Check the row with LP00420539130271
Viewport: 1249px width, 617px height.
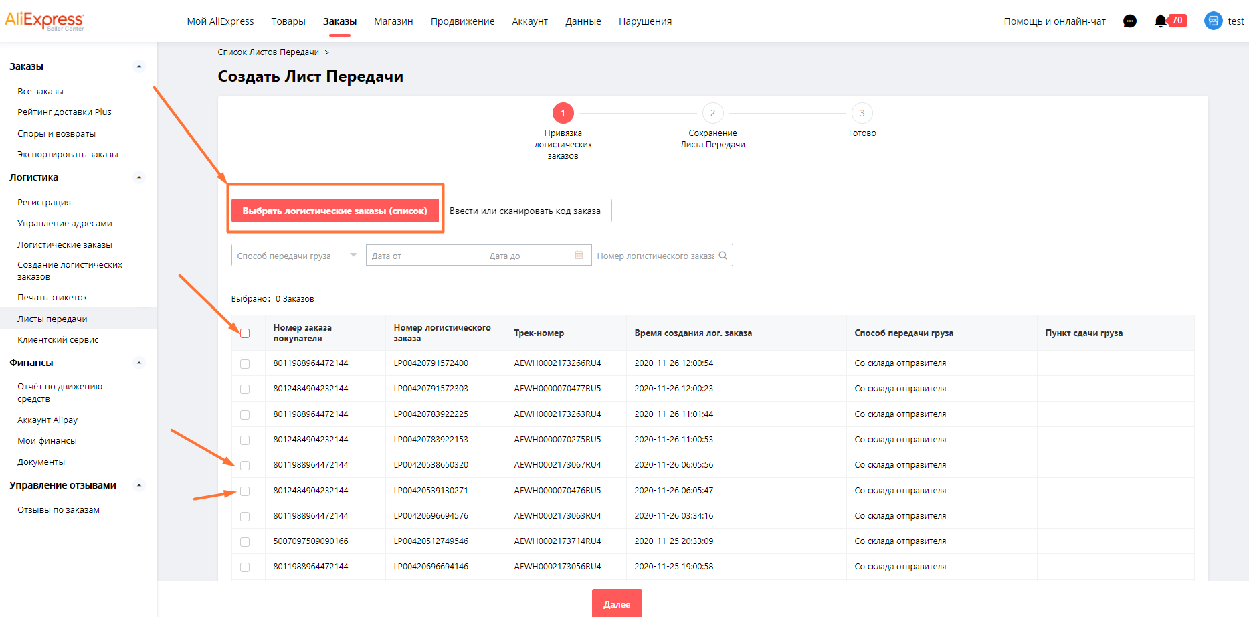point(245,491)
